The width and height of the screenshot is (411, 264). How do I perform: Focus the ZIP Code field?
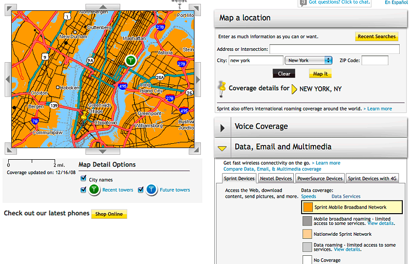(x=375, y=60)
